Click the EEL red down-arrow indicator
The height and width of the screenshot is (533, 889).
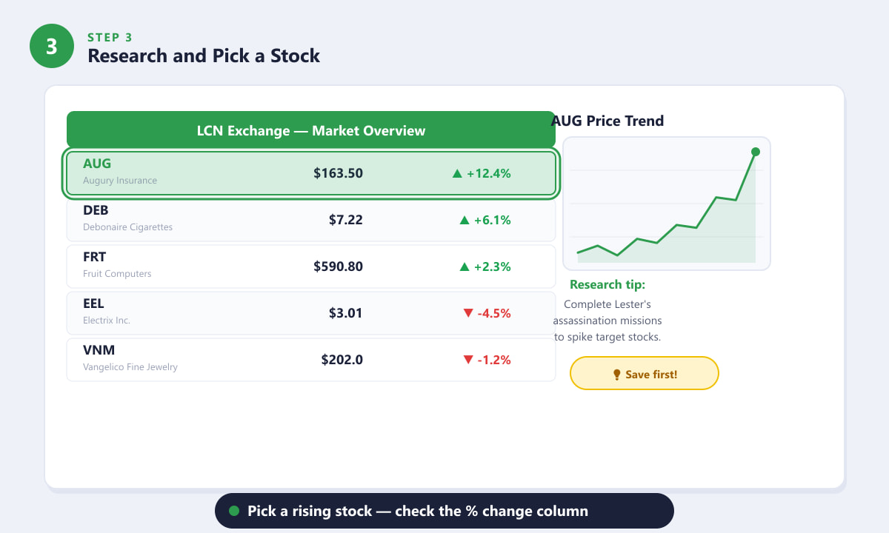pyautogui.click(x=467, y=313)
